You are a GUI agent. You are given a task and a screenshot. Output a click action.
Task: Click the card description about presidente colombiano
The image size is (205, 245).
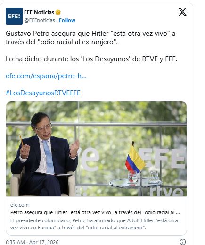tap(94, 224)
